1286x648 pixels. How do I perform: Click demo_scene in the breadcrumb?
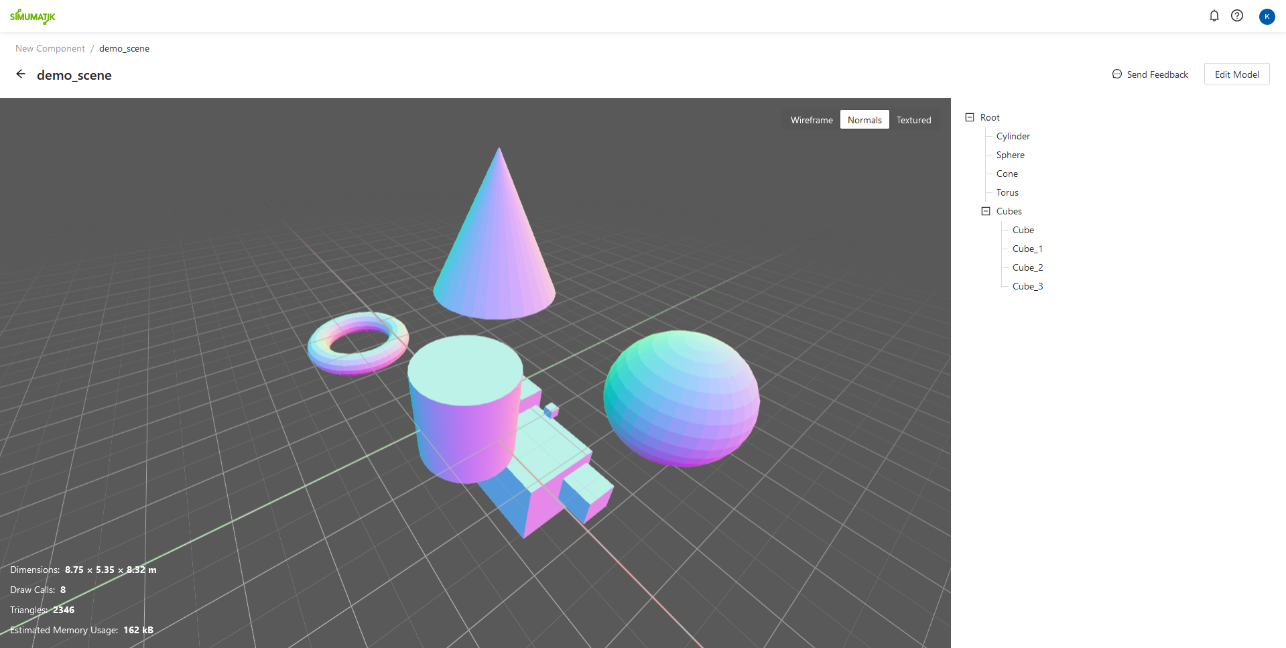tap(124, 48)
